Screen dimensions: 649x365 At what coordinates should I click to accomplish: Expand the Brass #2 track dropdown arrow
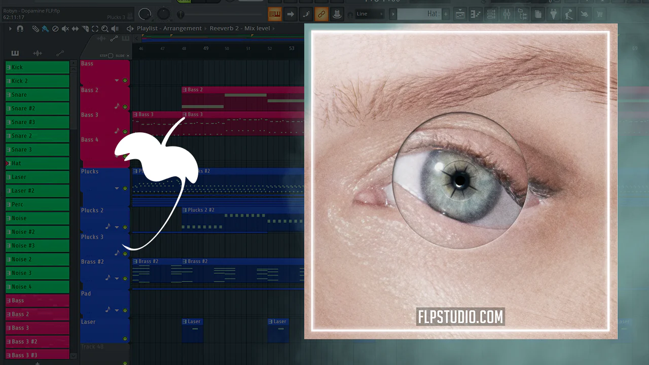tap(117, 278)
